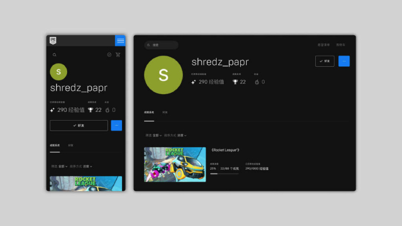Click the flame icon beside 0 in desktop view
This screenshot has width=402, height=226.
pos(257,82)
